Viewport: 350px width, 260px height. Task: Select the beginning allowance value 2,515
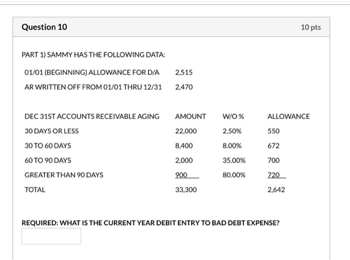point(183,72)
